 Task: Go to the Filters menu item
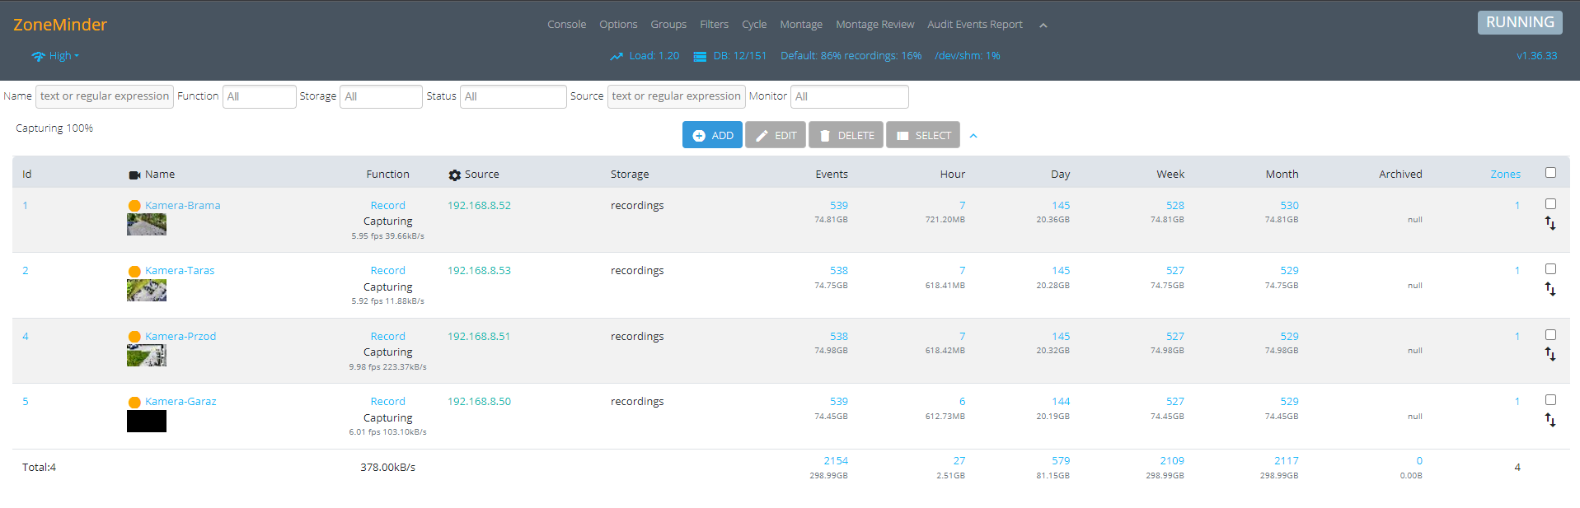[714, 25]
